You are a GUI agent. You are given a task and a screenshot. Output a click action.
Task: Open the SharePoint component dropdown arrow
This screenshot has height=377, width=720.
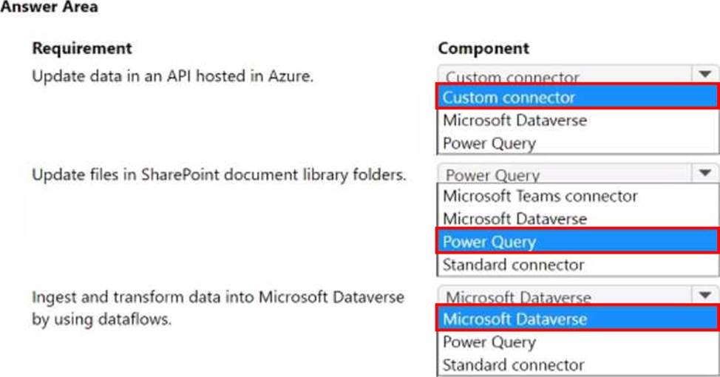(705, 173)
